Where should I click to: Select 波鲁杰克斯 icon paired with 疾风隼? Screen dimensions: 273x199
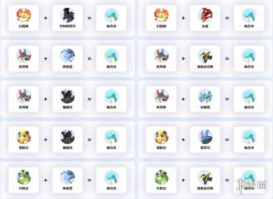coord(205,56)
